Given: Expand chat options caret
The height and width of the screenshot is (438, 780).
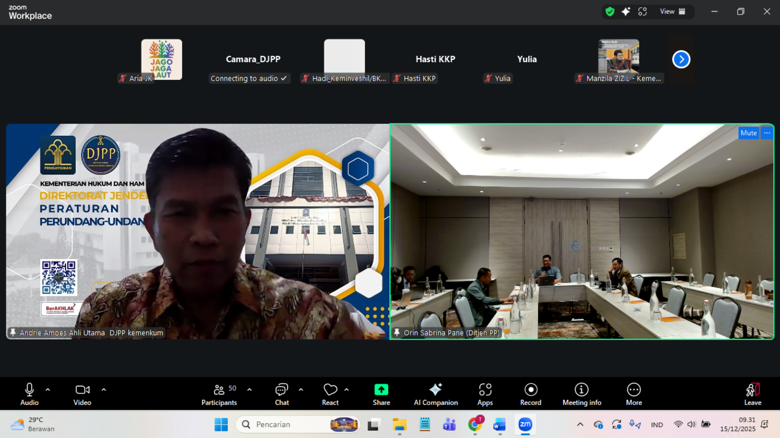Looking at the screenshot, I should pyautogui.click(x=301, y=390).
